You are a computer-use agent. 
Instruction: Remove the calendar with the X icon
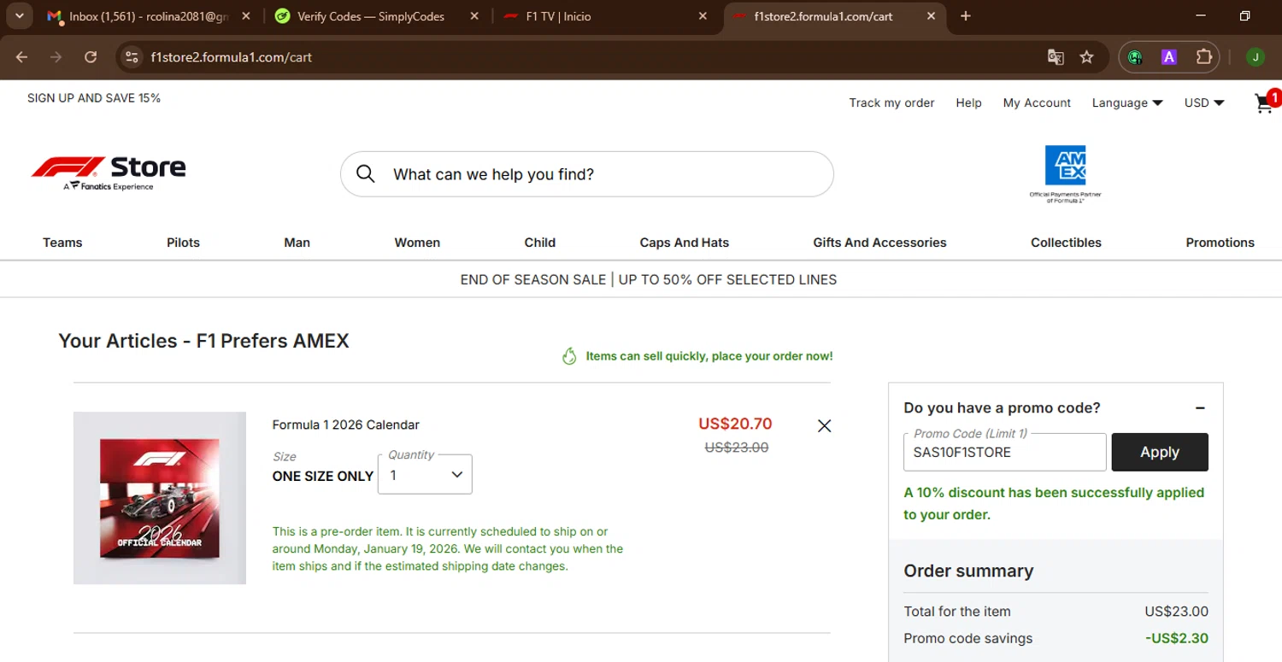[824, 425]
